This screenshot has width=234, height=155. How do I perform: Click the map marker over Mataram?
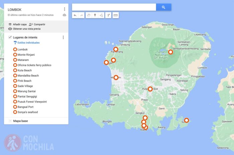[x=116, y=77]
